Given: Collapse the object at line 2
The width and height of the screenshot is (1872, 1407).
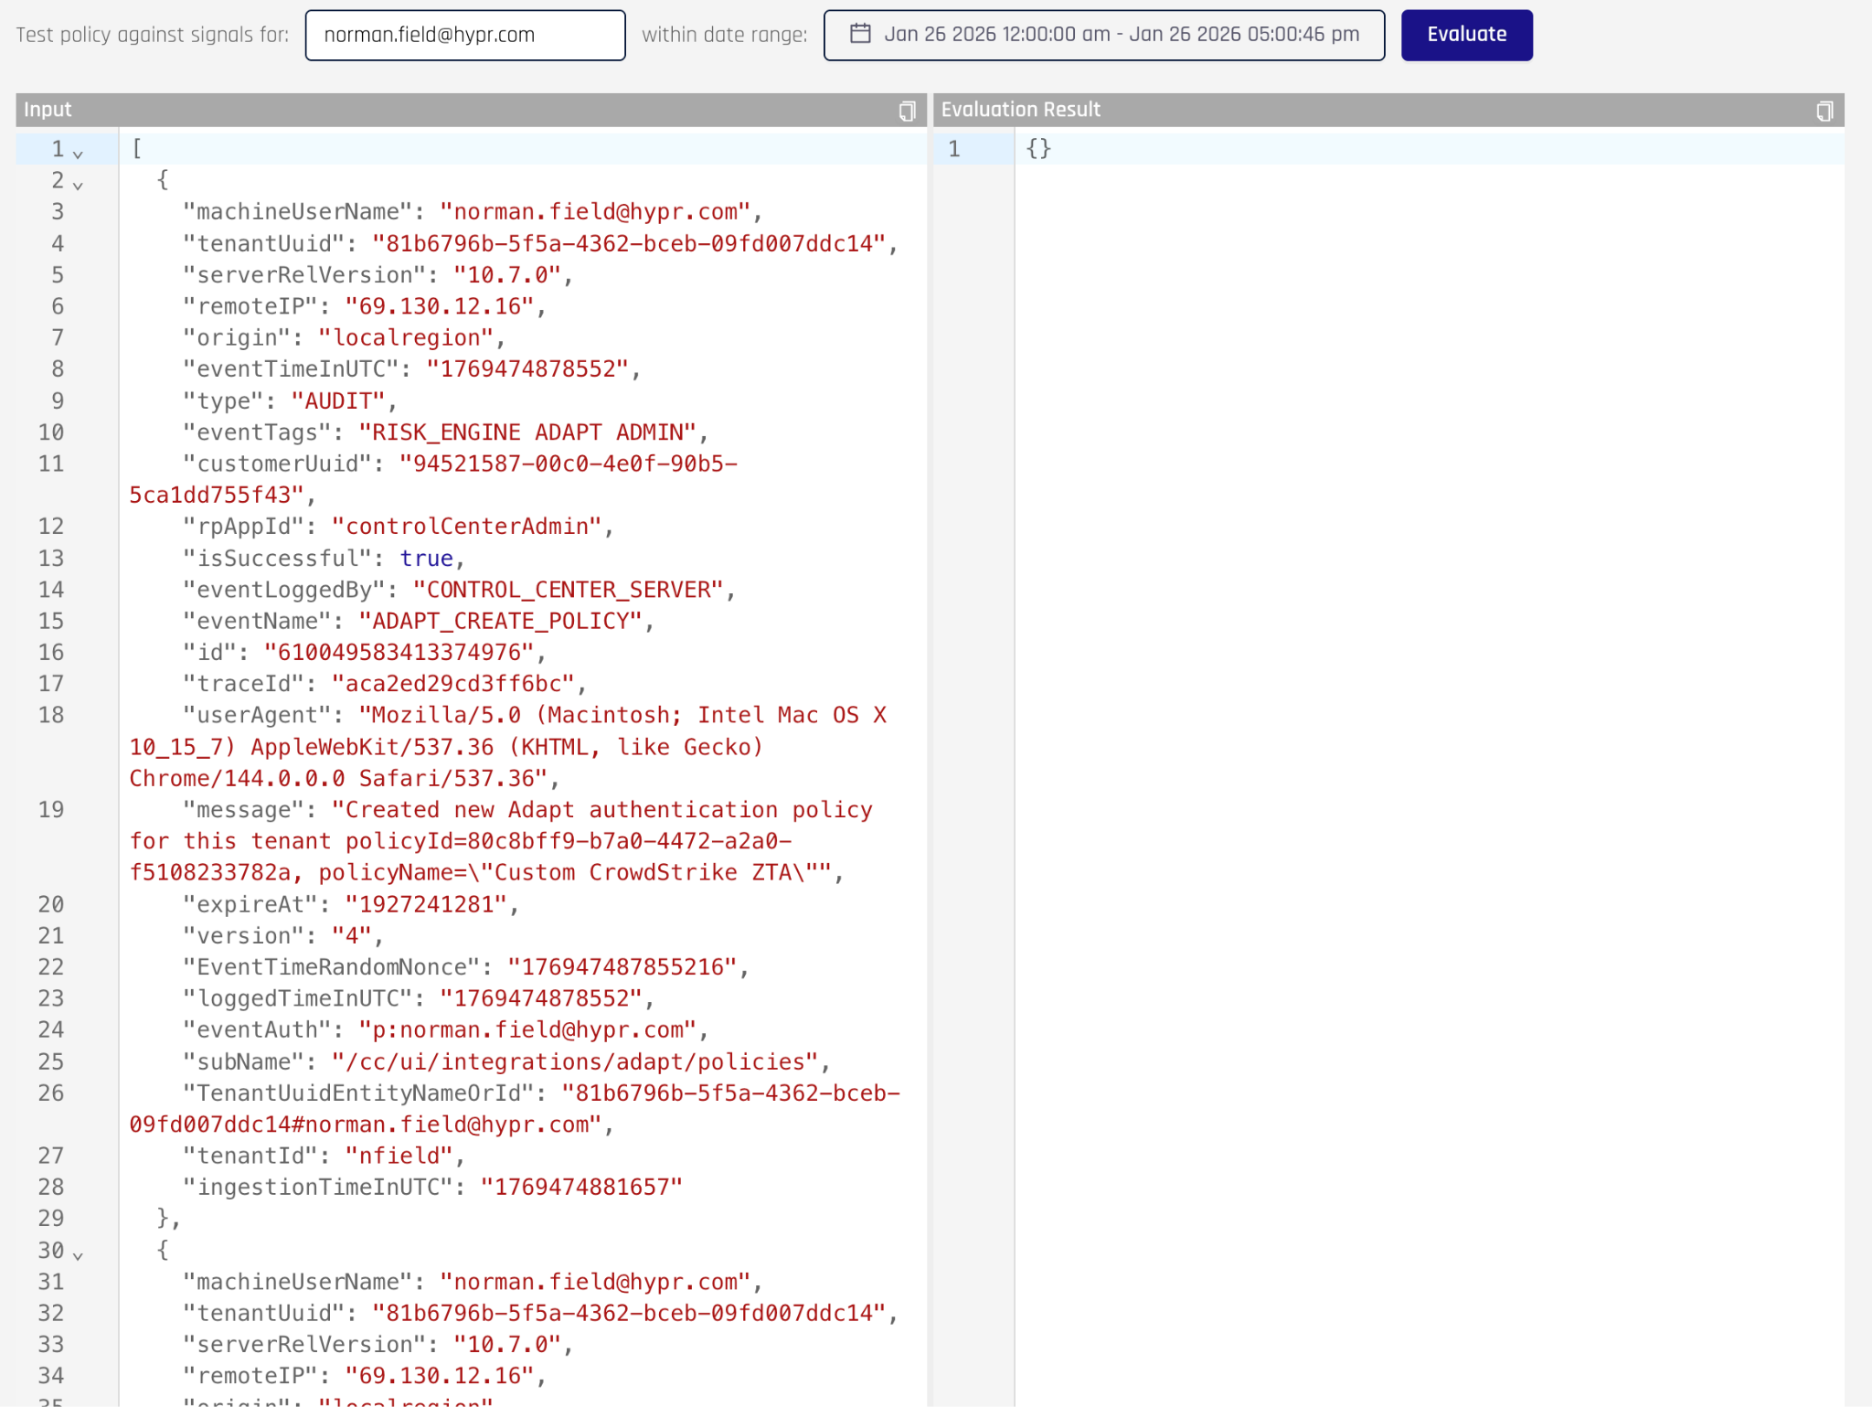Looking at the screenshot, I should click(x=79, y=185).
